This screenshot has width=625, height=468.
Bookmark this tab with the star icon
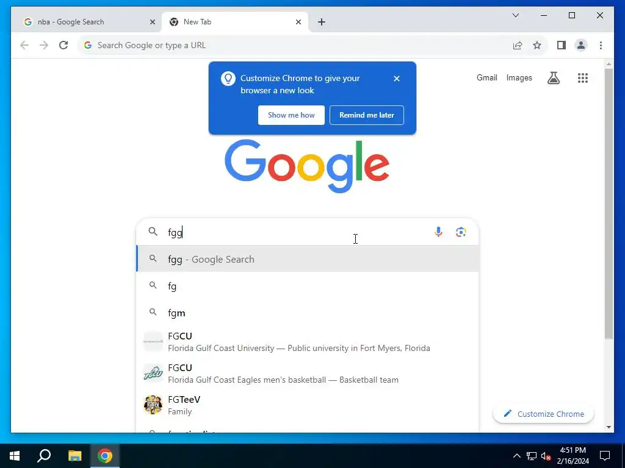[x=537, y=45]
